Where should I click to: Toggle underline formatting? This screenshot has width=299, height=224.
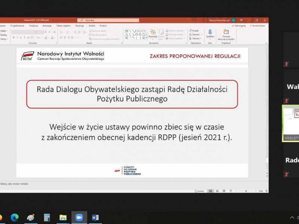click(x=21, y=38)
